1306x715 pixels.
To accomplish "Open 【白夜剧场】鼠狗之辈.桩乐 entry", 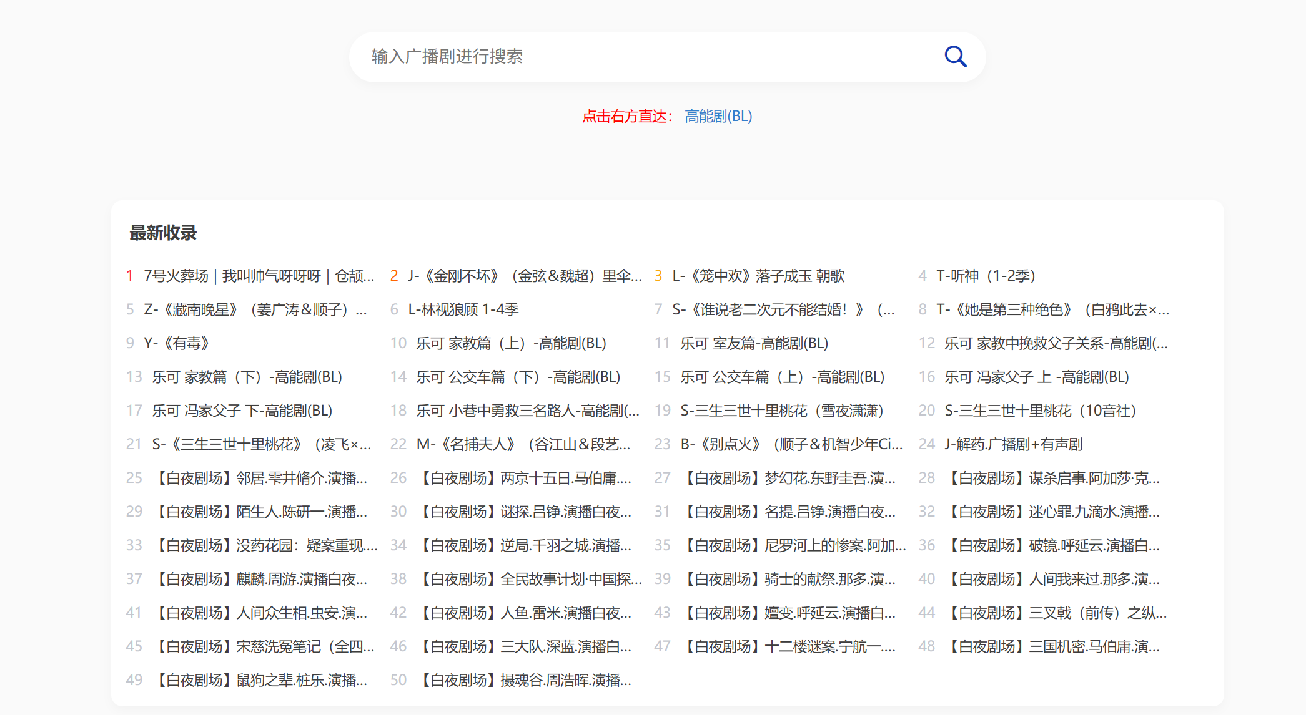I will point(259,680).
